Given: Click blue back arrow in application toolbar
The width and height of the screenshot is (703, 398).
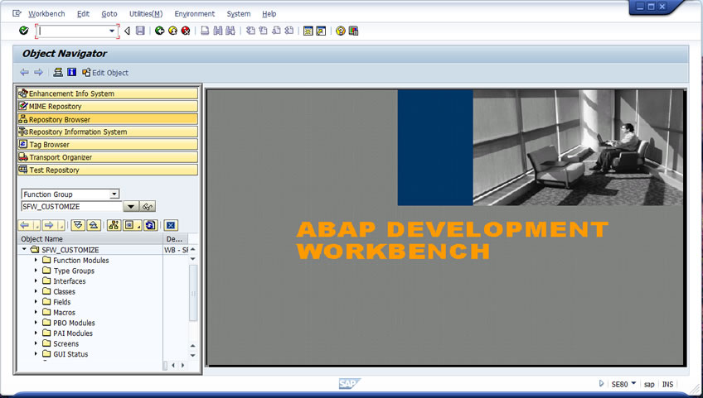Looking at the screenshot, I should tap(24, 72).
